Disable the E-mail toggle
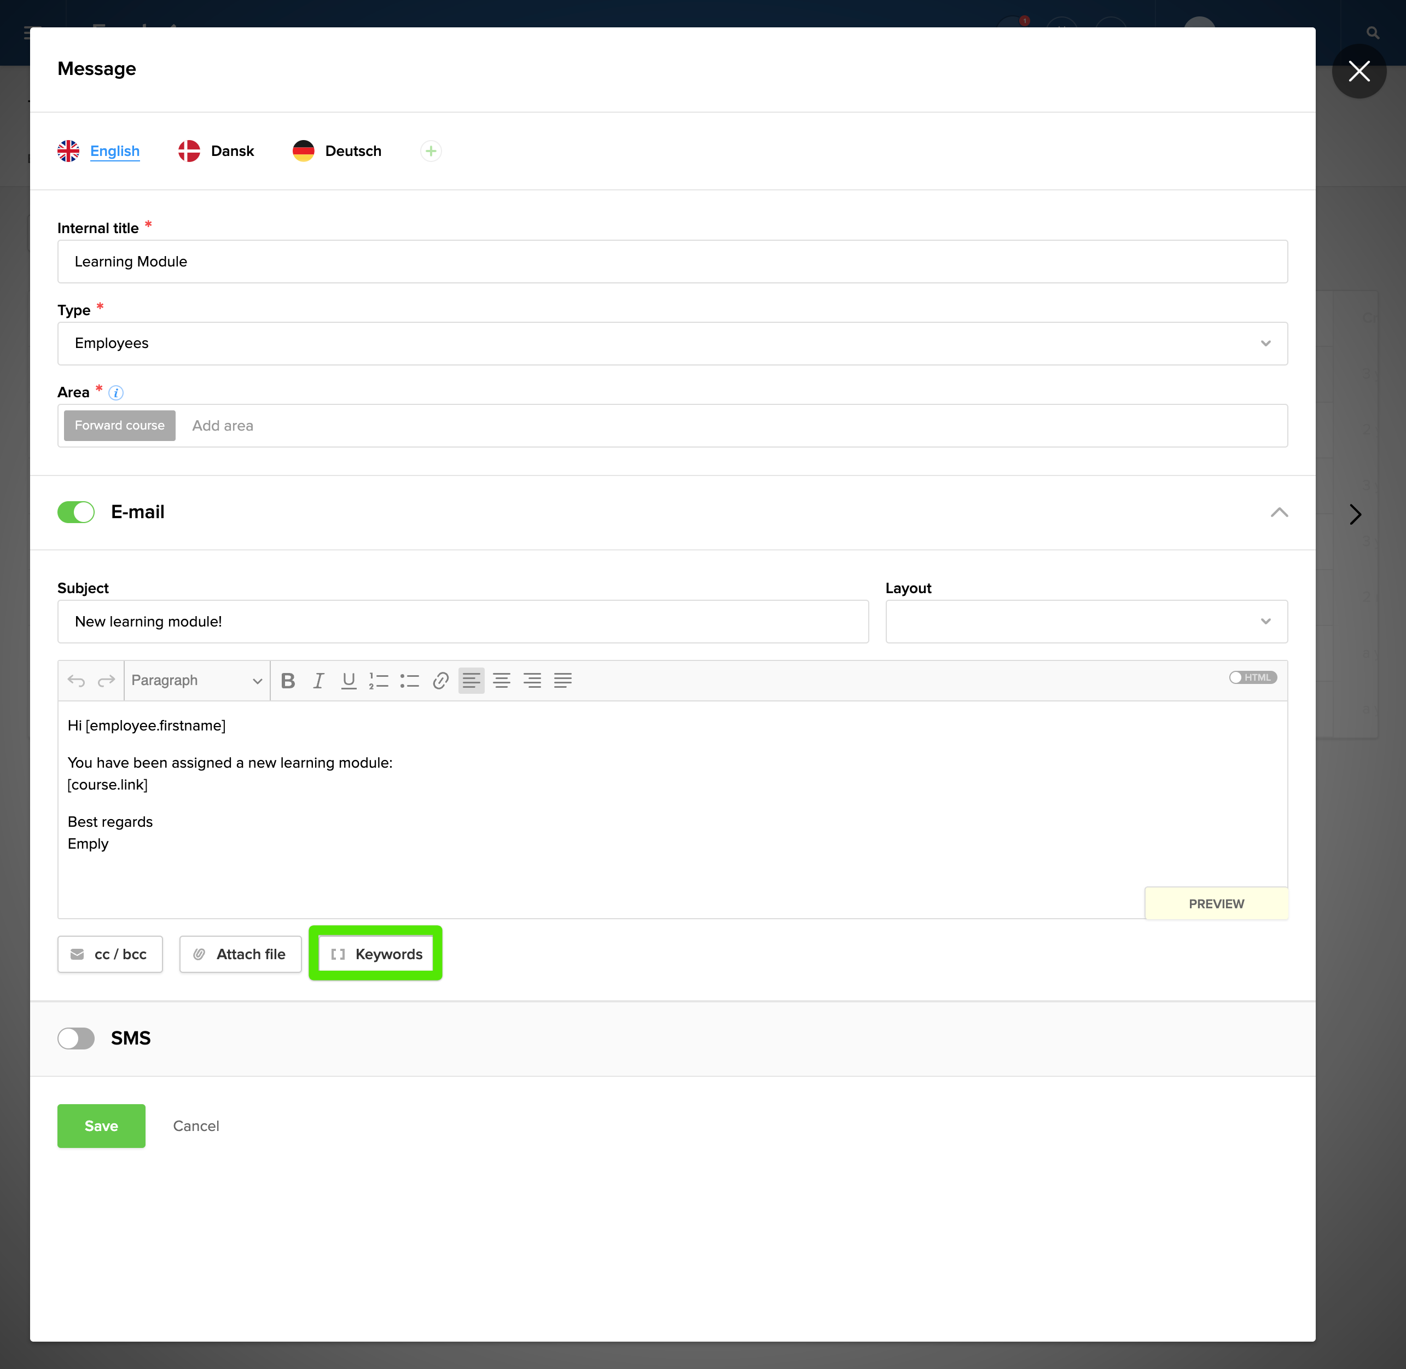The image size is (1406, 1369). tap(76, 512)
